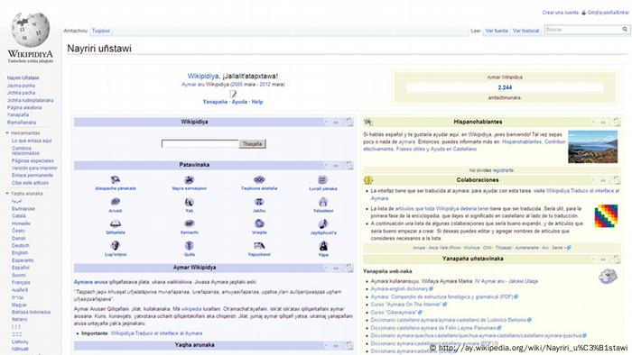Viewport: 632px width, 355px height.
Task: Open Aymara-english dictionary external link
Action: [x=399, y=288]
